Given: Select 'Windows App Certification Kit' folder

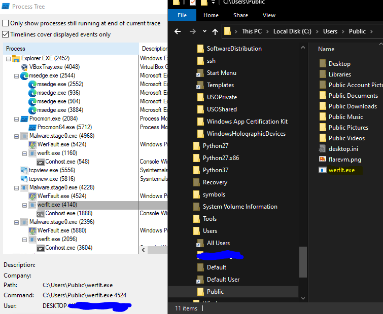Looking at the screenshot, I should [x=247, y=122].
